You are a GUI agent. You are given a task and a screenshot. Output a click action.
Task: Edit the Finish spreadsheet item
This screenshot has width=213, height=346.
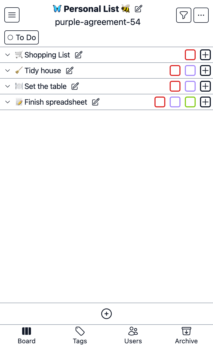coord(96,102)
